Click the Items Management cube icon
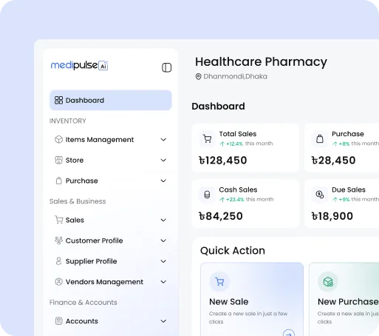 click(58, 139)
